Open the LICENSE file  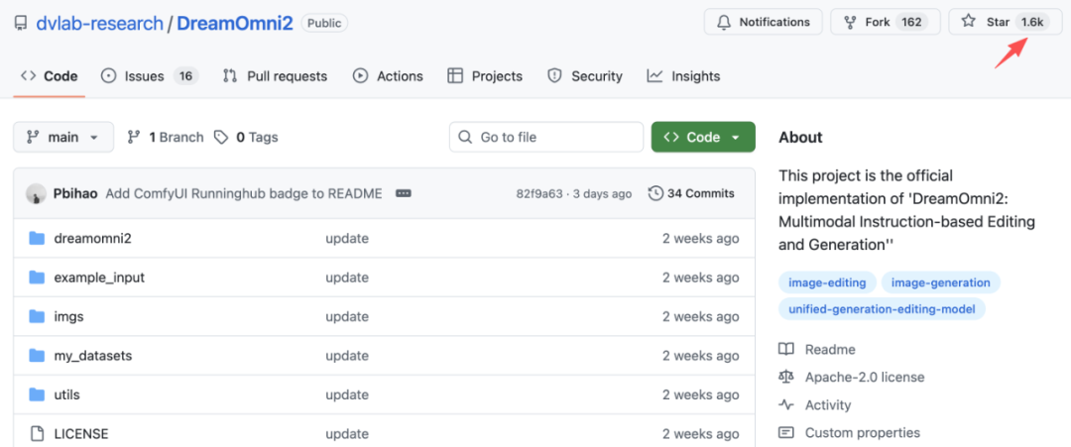click(x=80, y=433)
